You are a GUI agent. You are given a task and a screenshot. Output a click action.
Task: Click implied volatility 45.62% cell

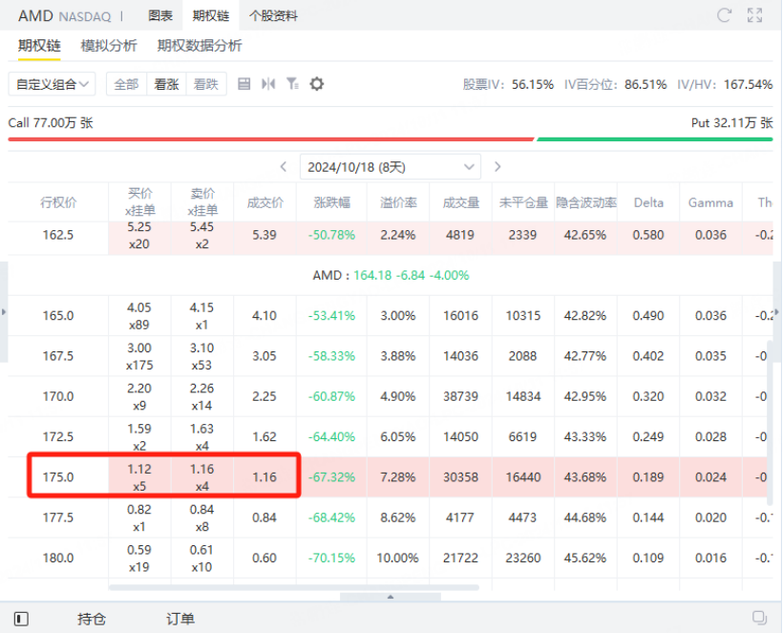pos(585,558)
